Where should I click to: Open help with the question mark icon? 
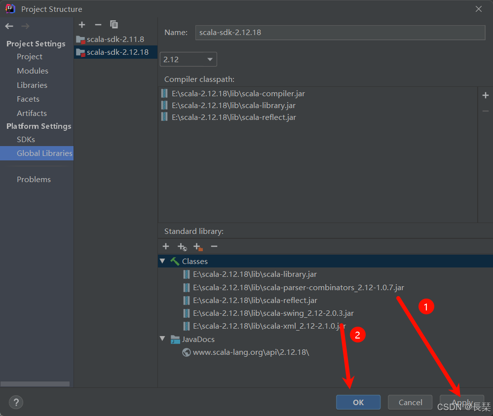pyautogui.click(x=16, y=402)
